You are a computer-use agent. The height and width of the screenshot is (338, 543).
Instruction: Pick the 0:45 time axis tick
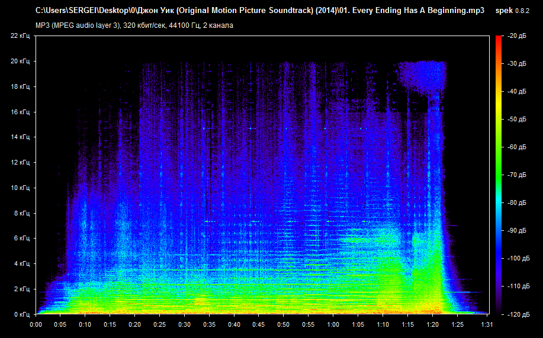point(259,324)
